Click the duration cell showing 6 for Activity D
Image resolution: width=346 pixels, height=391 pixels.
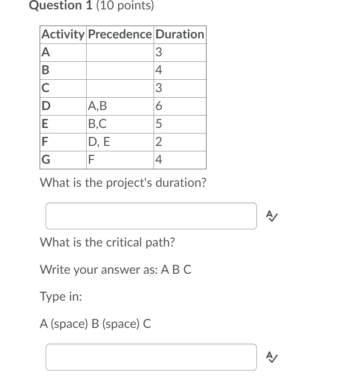180,106
